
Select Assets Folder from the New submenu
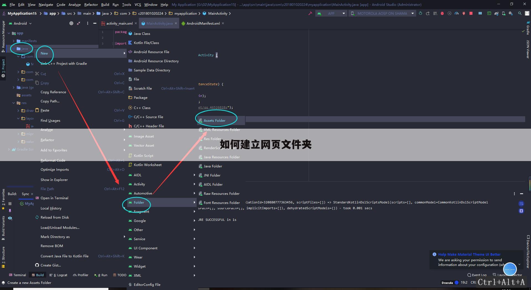[x=215, y=120]
